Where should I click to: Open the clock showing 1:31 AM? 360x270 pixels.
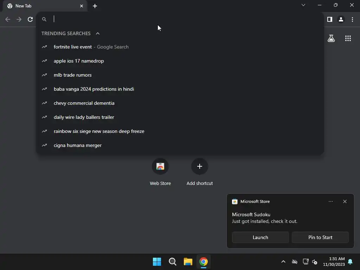click(x=334, y=262)
